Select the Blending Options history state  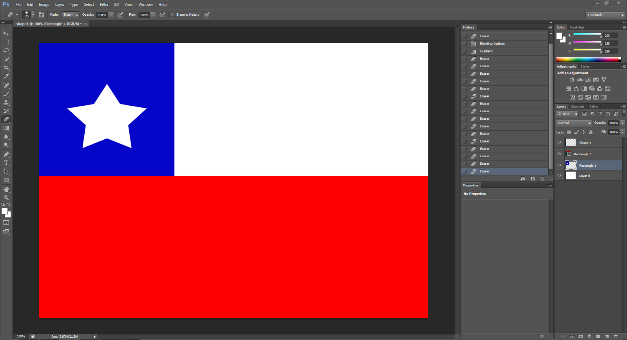(x=505, y=44)
